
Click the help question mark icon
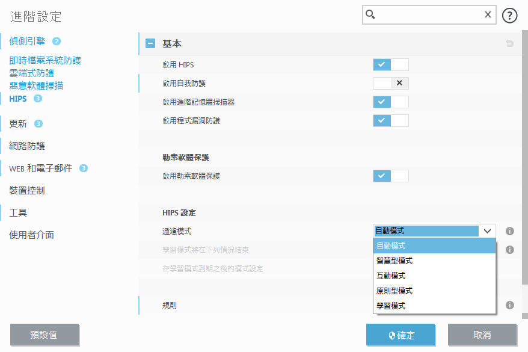pyautogui.click(x=509, y=16)
